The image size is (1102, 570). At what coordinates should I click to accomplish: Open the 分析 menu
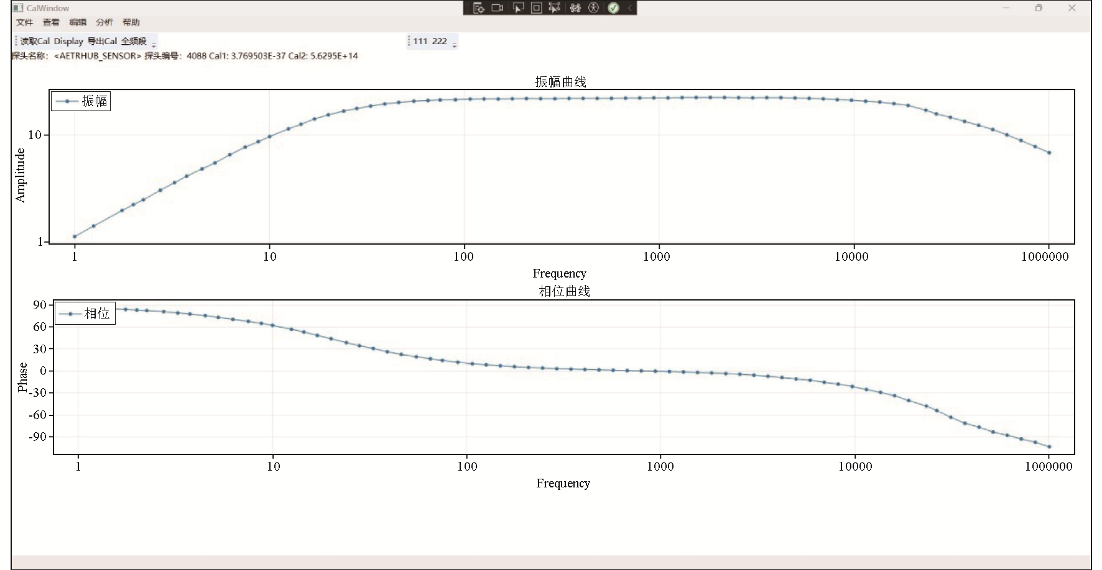104,22
